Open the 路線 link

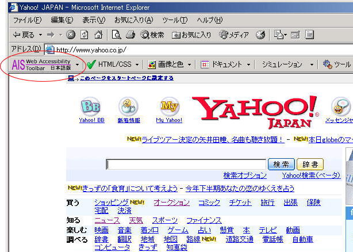(x=193, y=239)
